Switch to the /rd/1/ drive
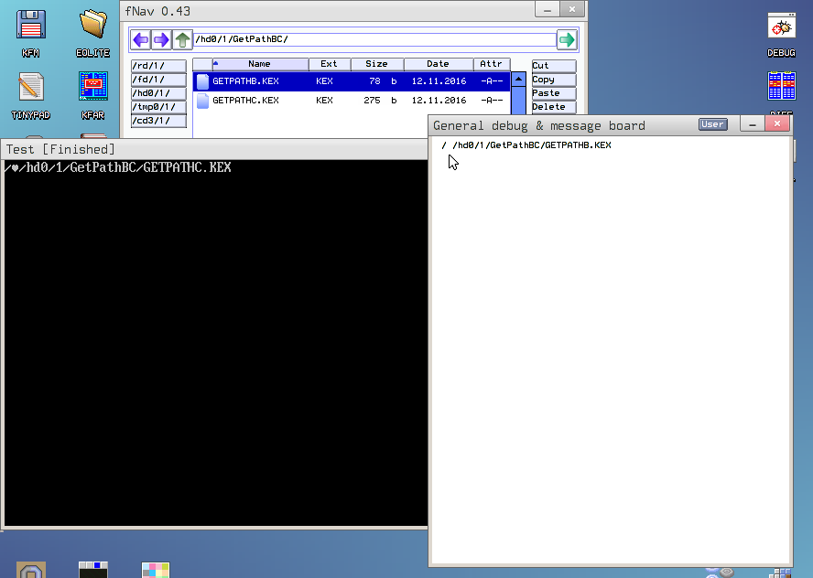 coord(158,66)
